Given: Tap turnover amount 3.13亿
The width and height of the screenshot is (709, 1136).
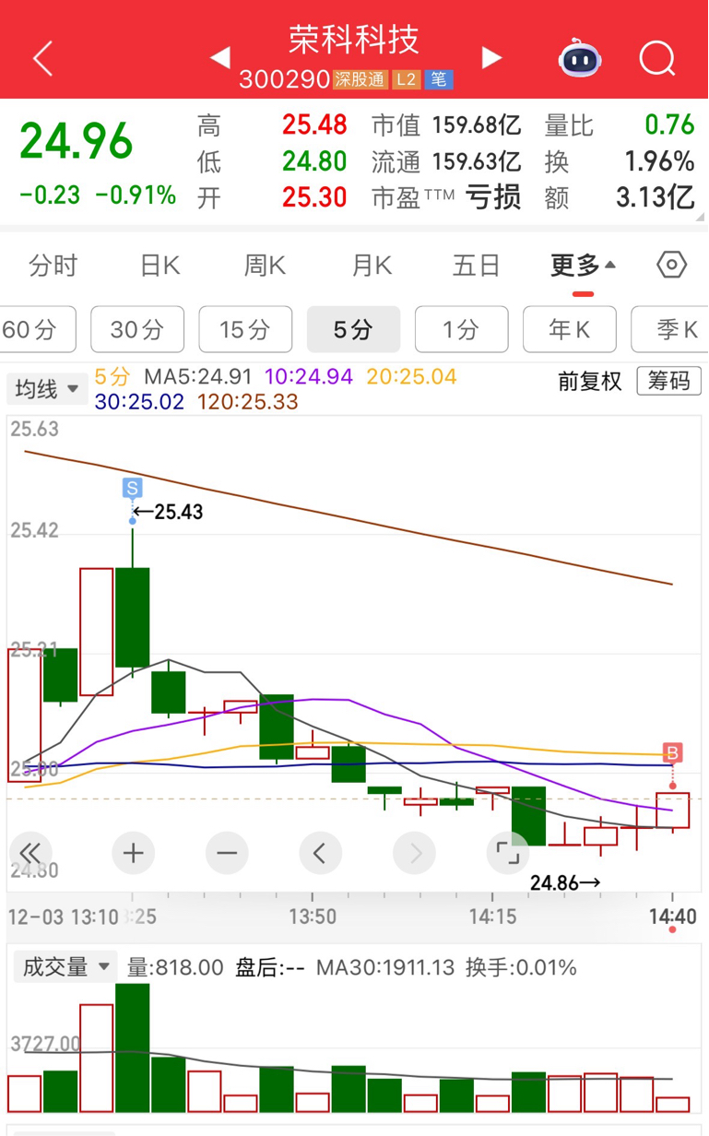Looking at the screenshot, I should (x=656, y=197).
